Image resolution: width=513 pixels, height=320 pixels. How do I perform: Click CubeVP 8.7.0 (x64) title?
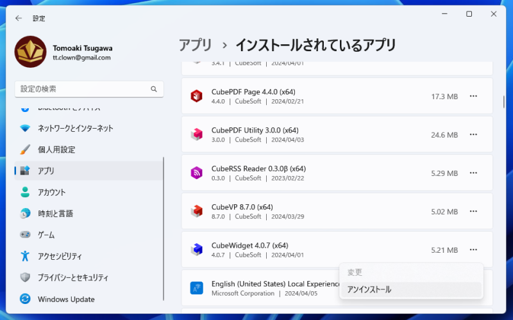(x=242, y=207)
